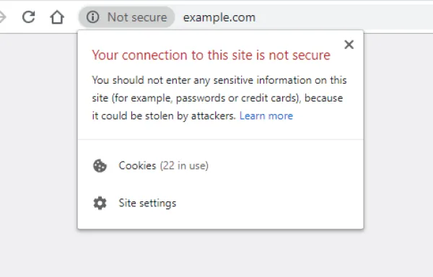Image resolution: width=433 pixels, height=277 pixels.
Task: Click the reload page icon
Action: click(28, 17)
